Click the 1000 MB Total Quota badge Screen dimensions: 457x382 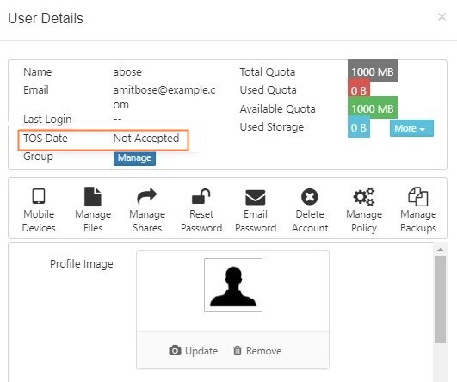pos(372,71)
